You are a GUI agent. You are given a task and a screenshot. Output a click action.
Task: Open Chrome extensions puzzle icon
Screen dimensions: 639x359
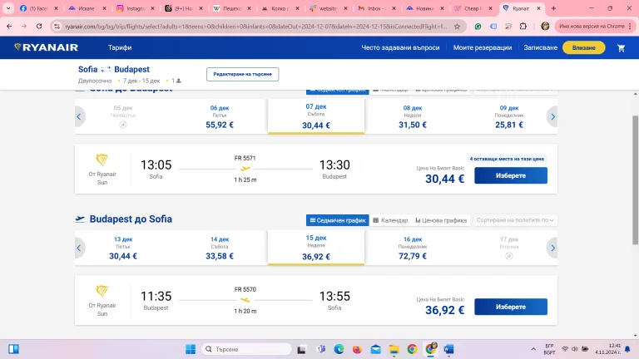[x=523, y=26]
